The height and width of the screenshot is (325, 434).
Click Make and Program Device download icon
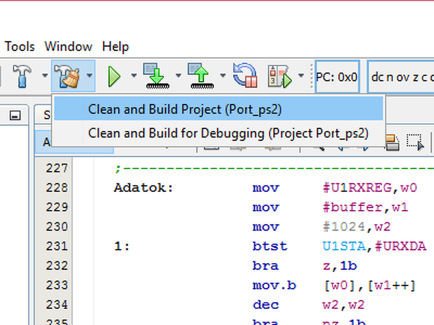pos(157,76)
